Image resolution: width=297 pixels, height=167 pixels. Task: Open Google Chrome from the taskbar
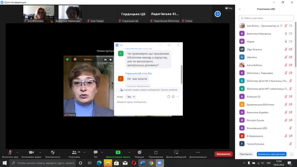tap(151, 163)
